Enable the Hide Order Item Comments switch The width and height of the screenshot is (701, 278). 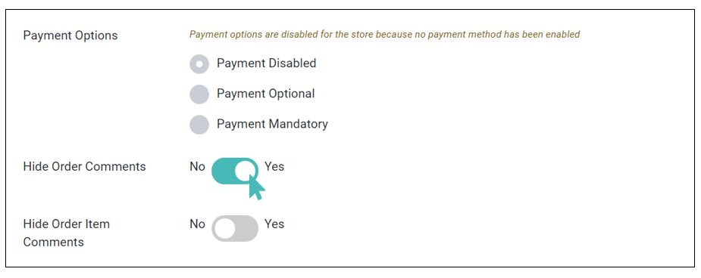tap(235, 228)
